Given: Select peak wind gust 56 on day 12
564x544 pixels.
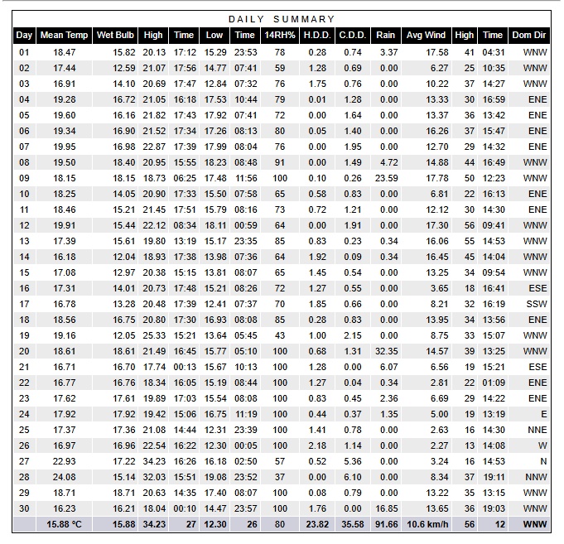Looking at the screenshot, I should pyautogui.click(x=470, y=225).
